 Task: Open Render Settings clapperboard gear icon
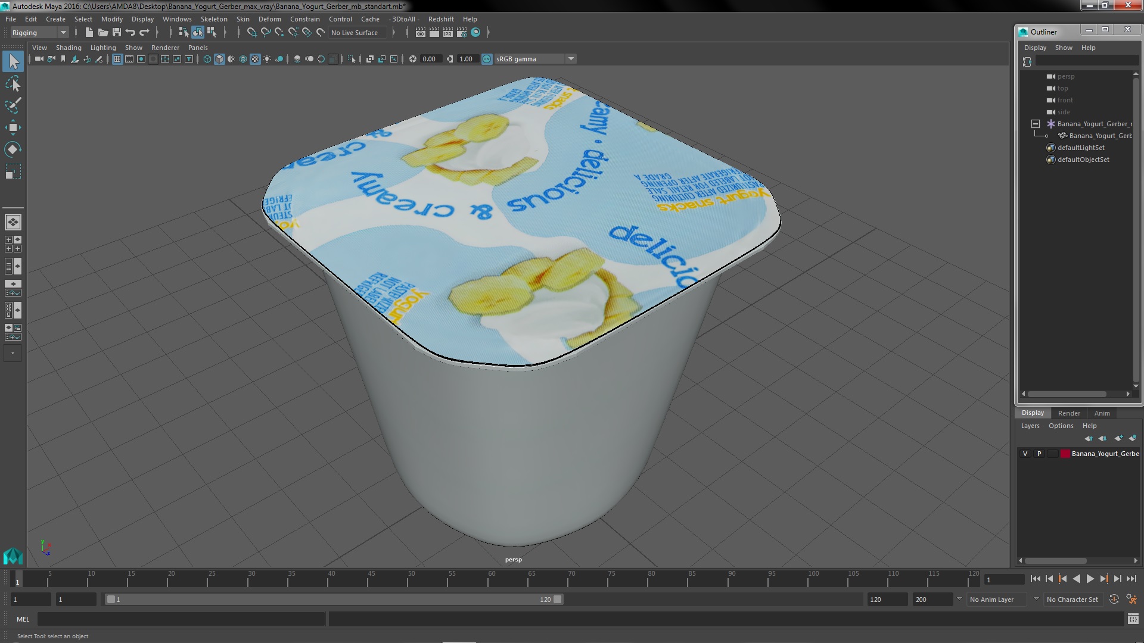(462, 33)
